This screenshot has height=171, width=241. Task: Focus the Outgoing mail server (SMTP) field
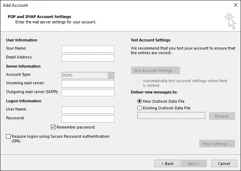coord(88,93)
